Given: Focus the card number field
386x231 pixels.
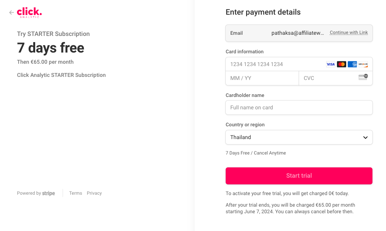Looking at the screenshot, I should click(x=274, y=64).
